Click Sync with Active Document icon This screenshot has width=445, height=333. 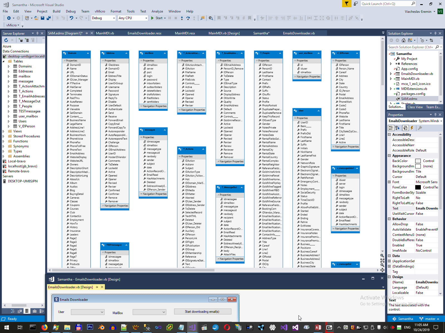pyautogui.click(x=431, y=40)
